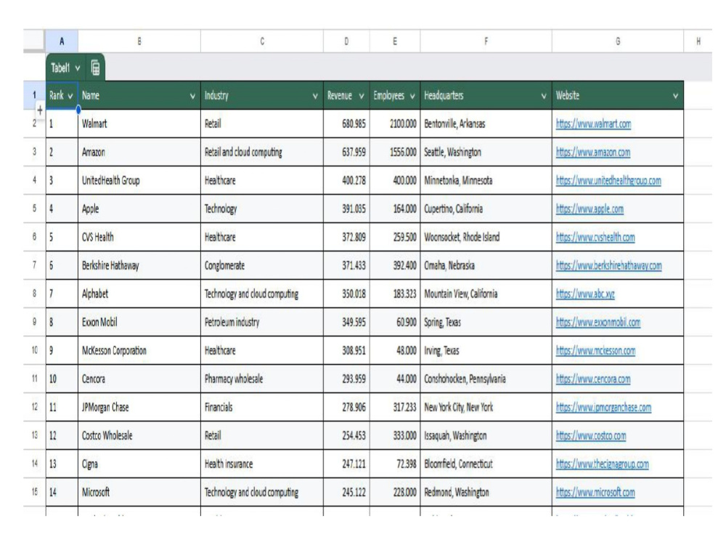
Task: Open the Website column filter dropdown
Action: (x=675, y=96)
